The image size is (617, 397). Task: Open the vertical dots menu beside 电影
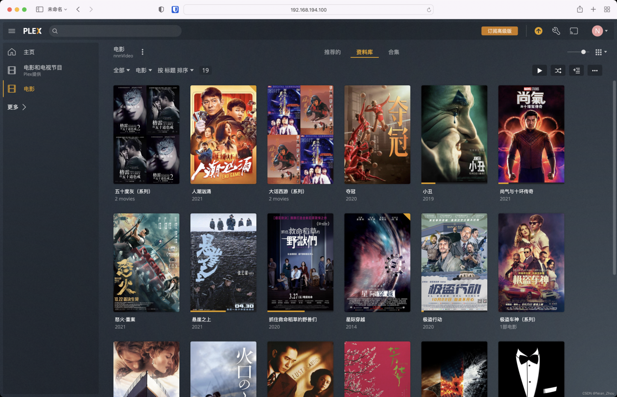pos(142,52)
